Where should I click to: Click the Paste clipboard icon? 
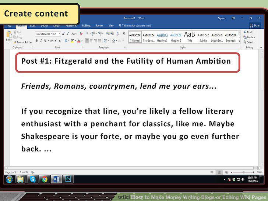[x=9, y=34]
